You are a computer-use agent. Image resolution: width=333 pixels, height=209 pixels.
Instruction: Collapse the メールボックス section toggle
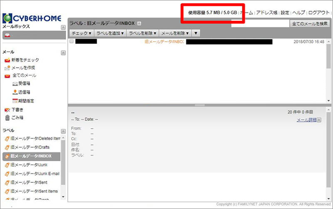63,27
